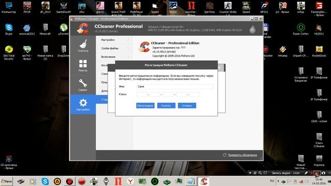Select the Unpark-CP desktop icon

(x=301, y=51)
